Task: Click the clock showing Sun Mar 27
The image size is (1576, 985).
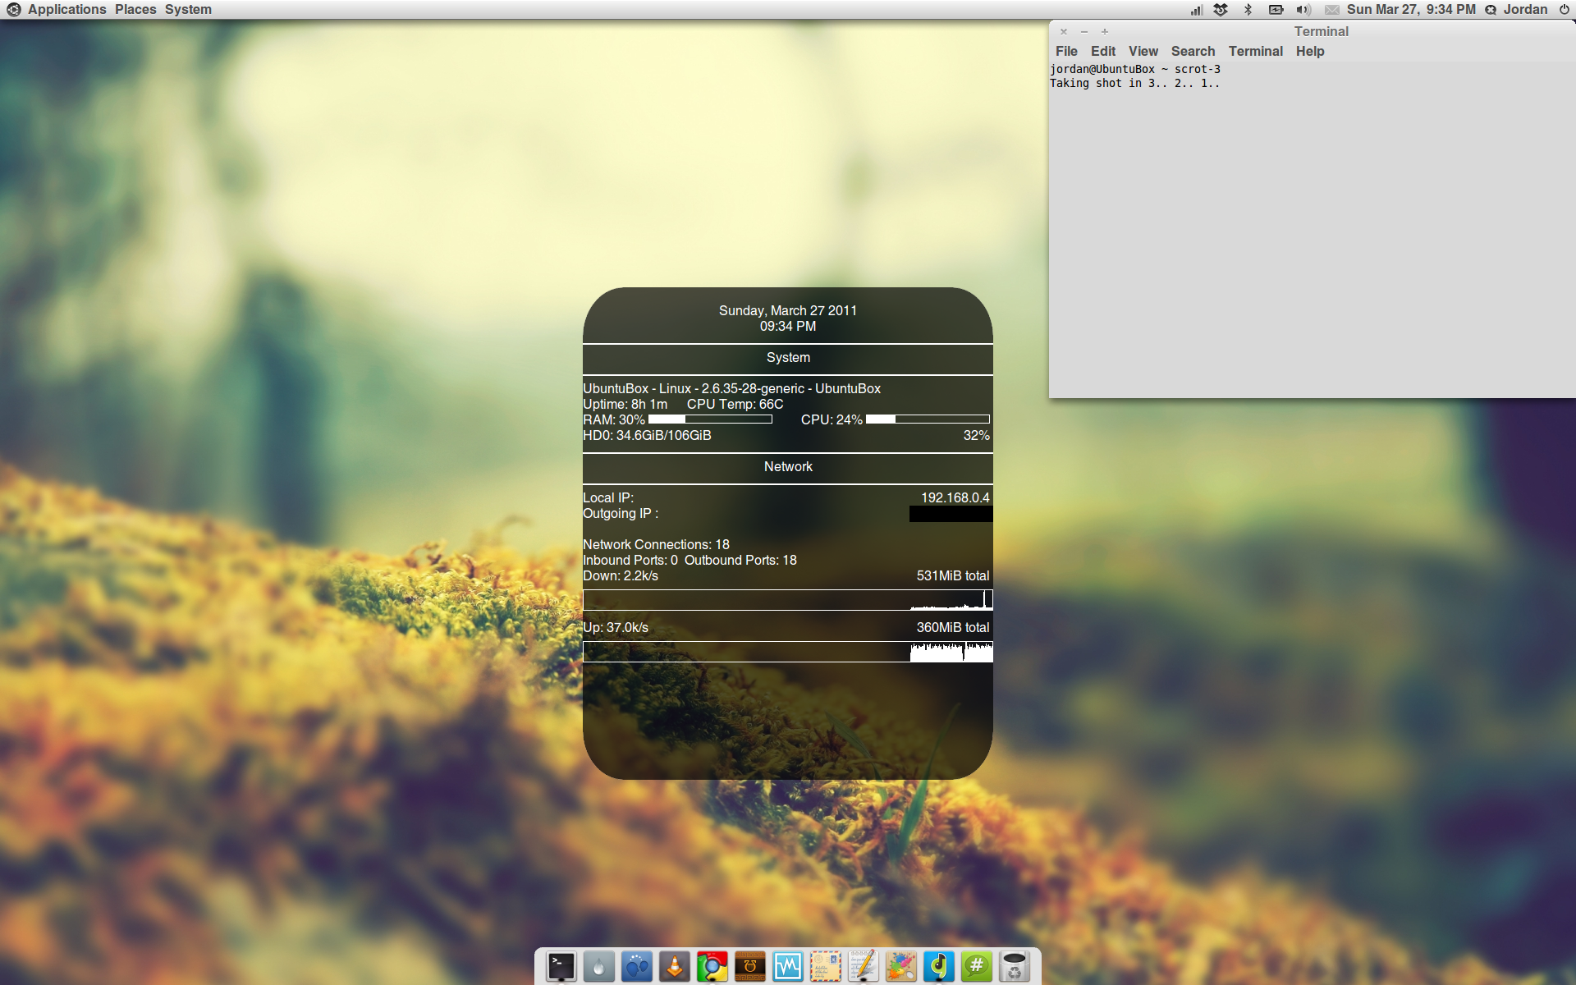Action: (x=1411, y=10)
